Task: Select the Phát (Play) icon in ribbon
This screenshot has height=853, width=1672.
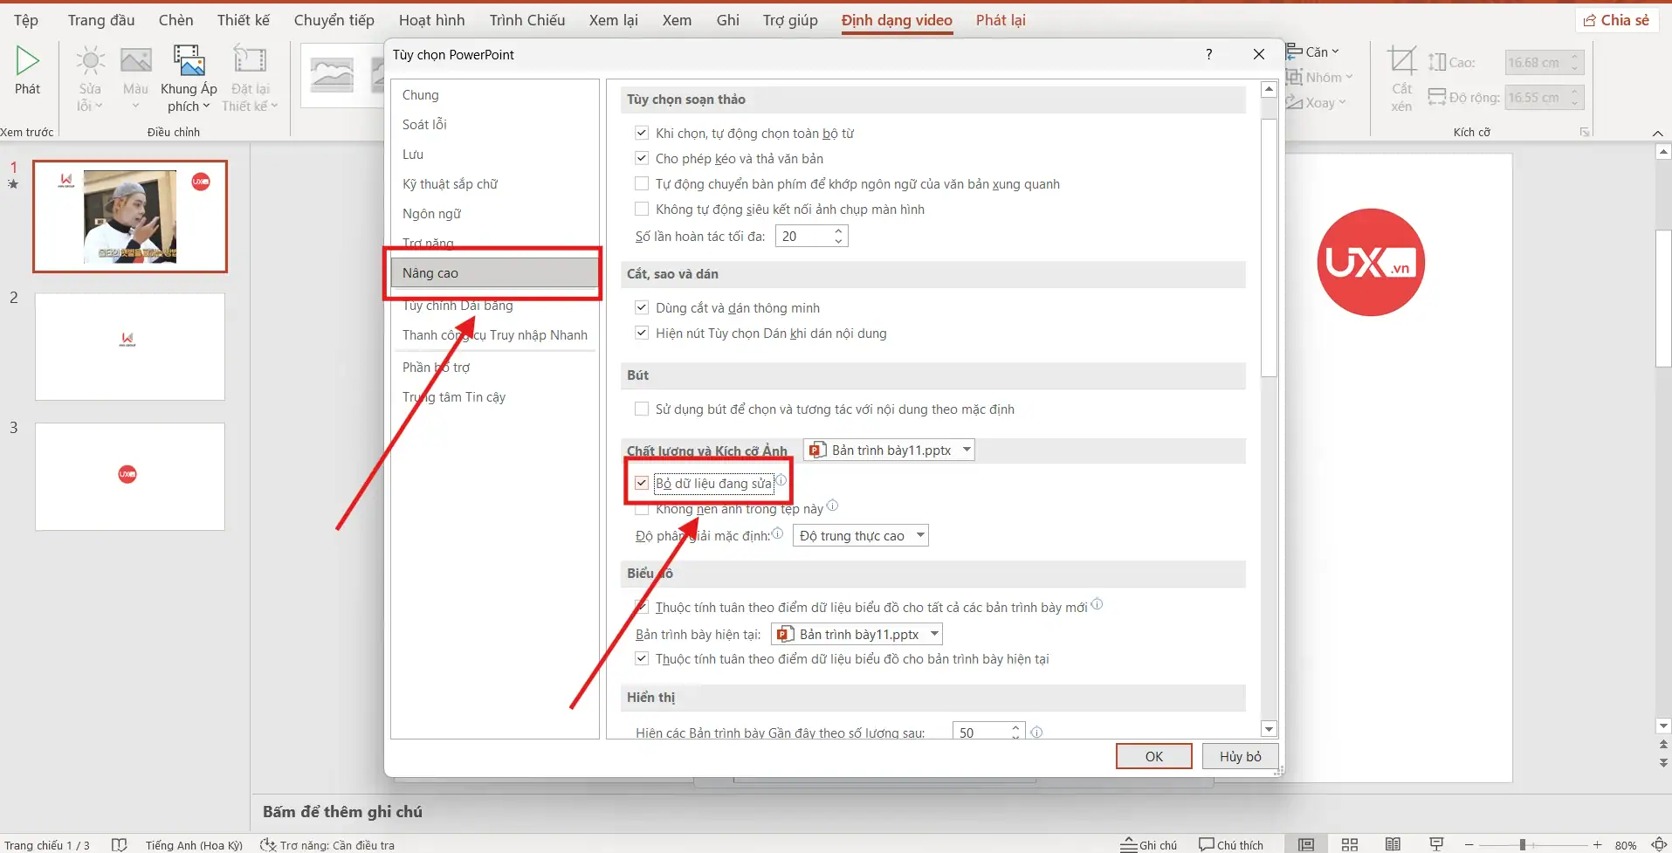Action: [x=26, y=74]
